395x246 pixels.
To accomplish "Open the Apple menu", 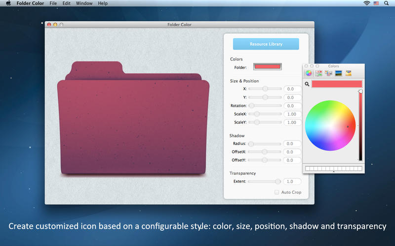I will click(x=8, y=3).
